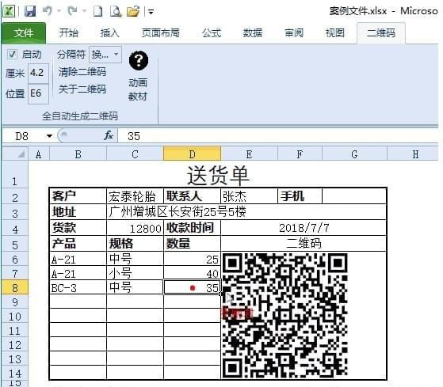Image resolution: width=443 pixels, height=387 pixels.
Task: Select column E header
Action: tap(249, 154)
